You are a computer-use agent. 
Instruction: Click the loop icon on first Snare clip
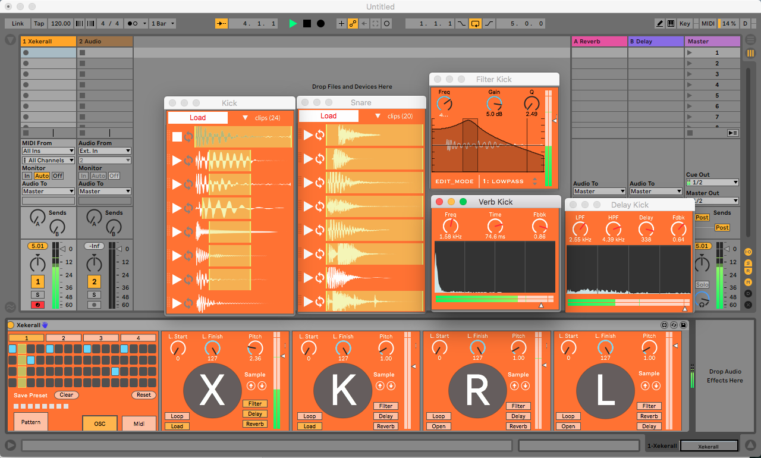point(320,135)
